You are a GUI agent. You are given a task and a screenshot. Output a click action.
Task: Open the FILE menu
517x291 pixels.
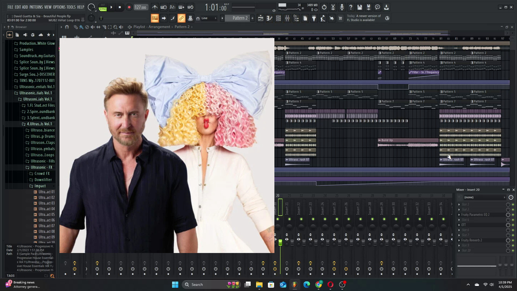11,7
